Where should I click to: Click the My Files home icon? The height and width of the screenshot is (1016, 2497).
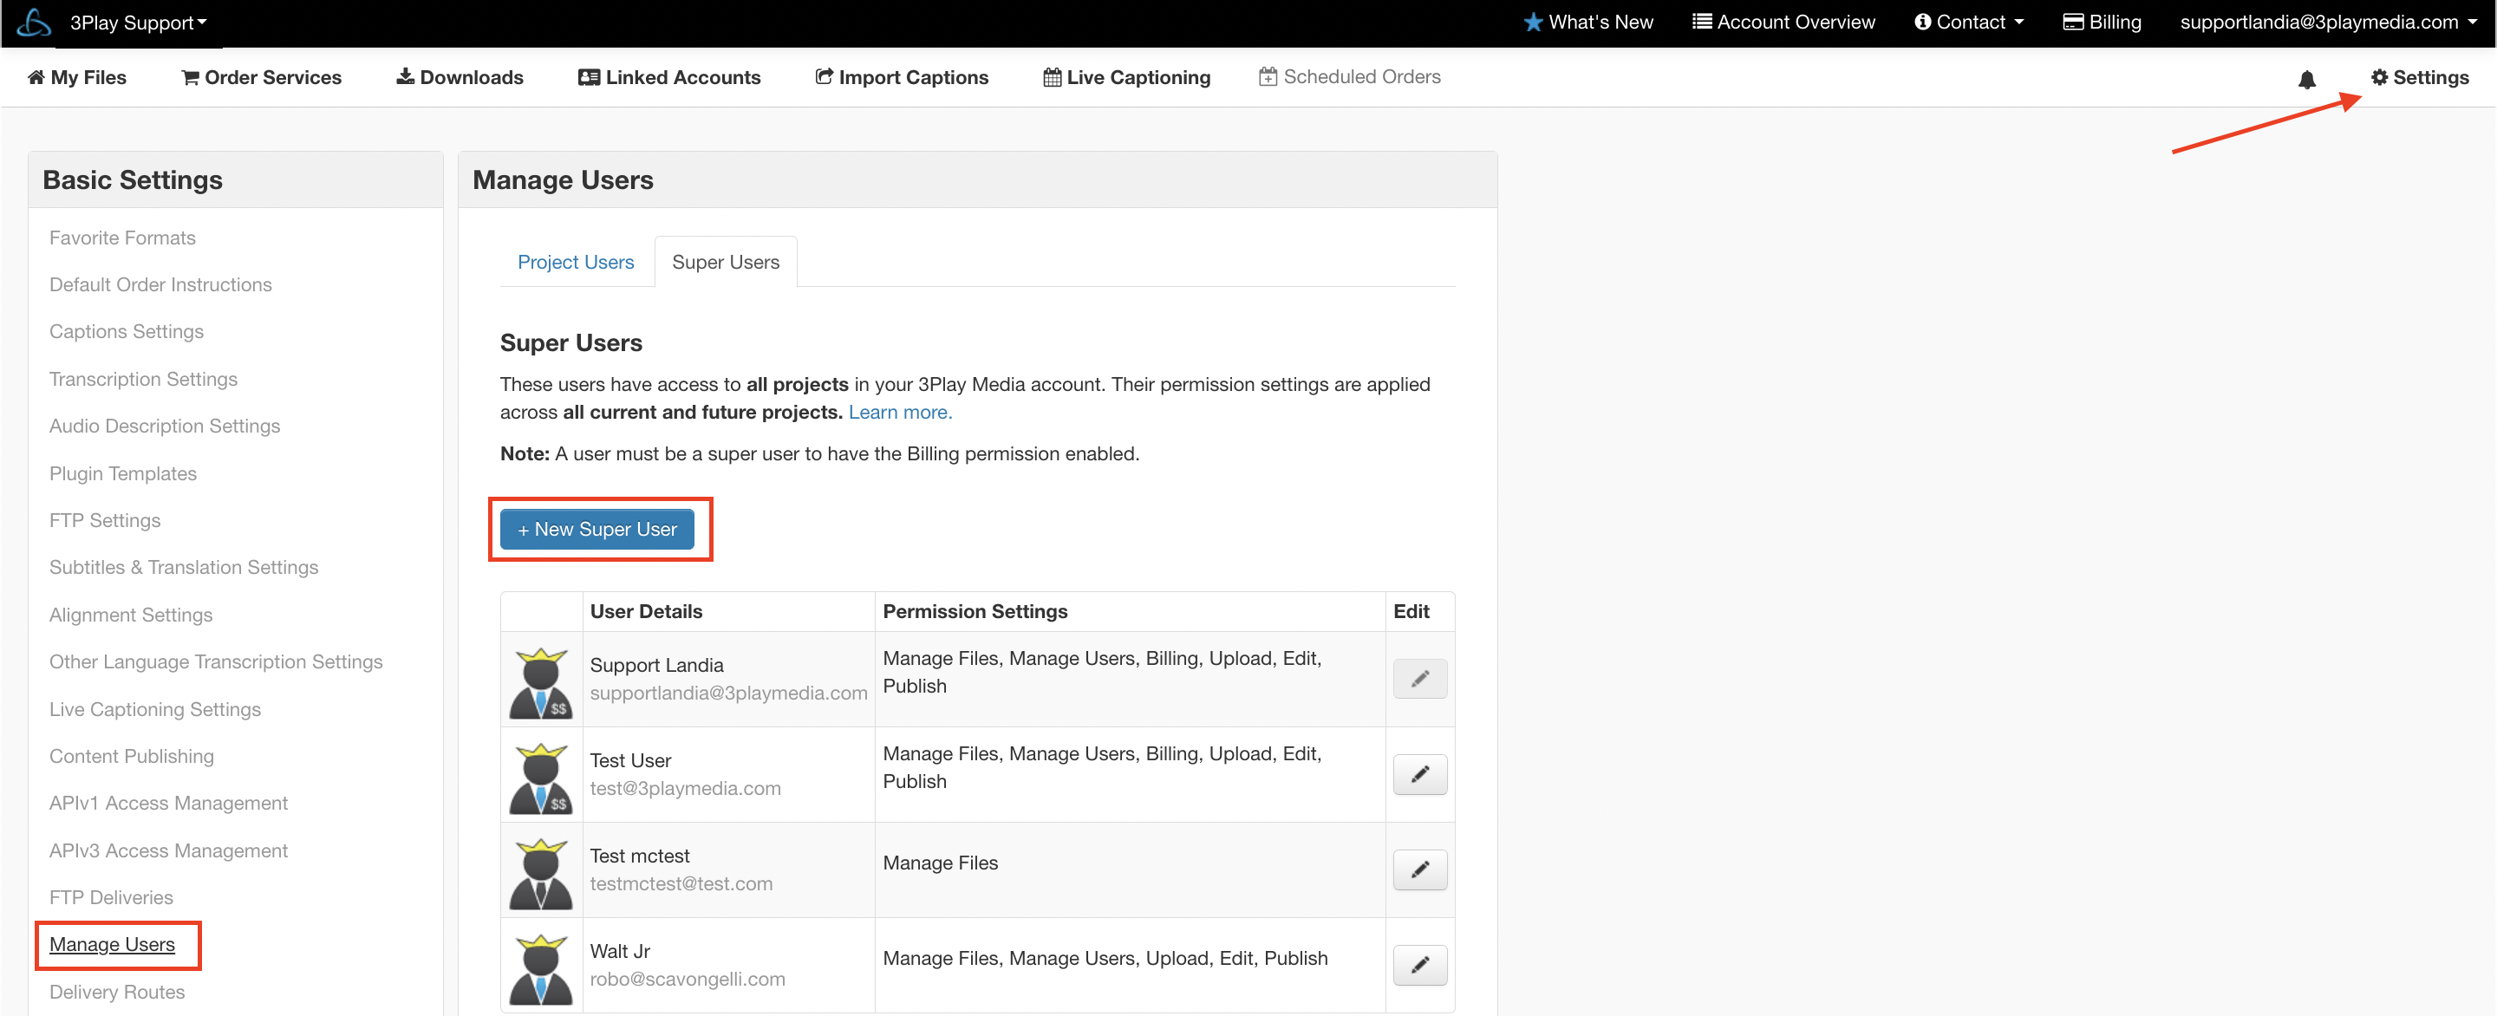(x=36, y=77)
